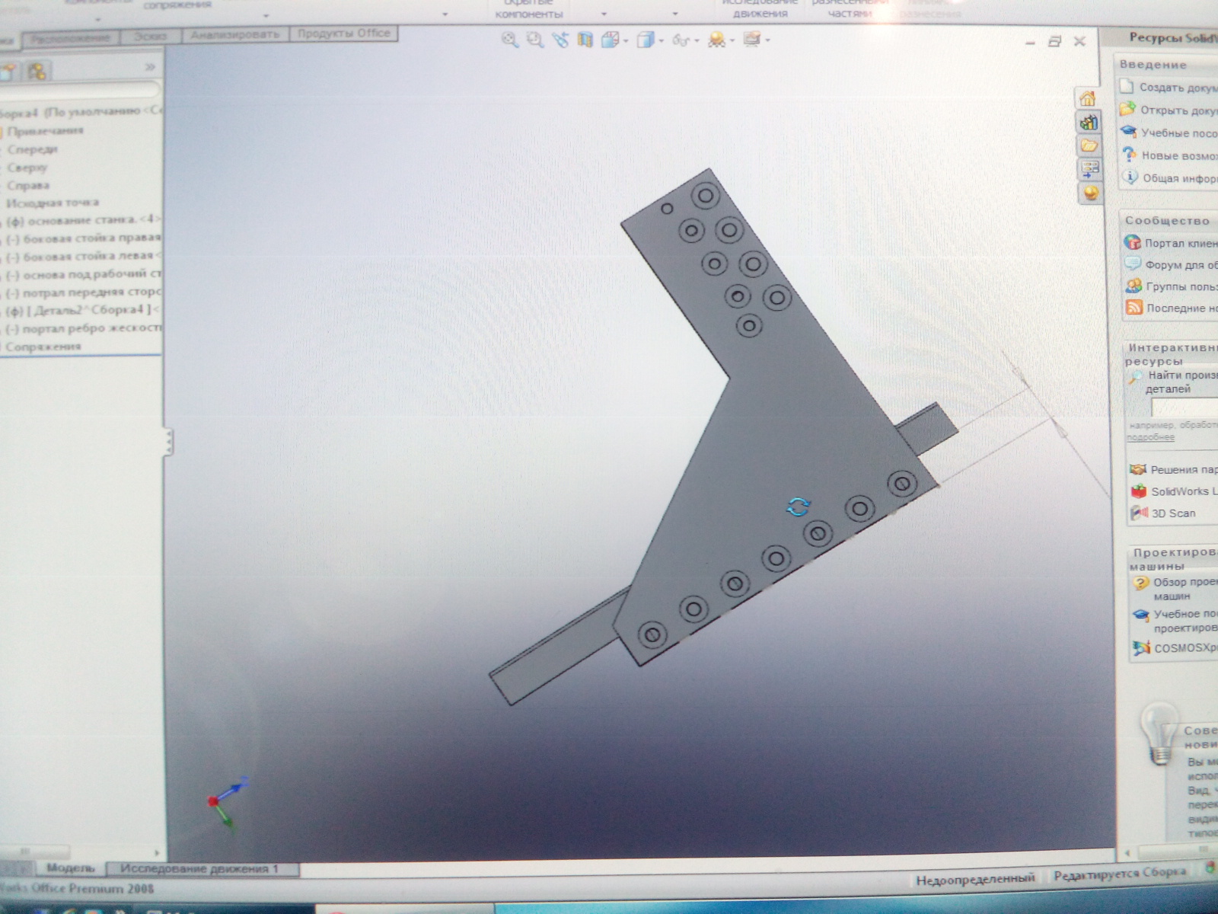
Task: Click the Решения партнеров icon
Action: coord(1138,469)
